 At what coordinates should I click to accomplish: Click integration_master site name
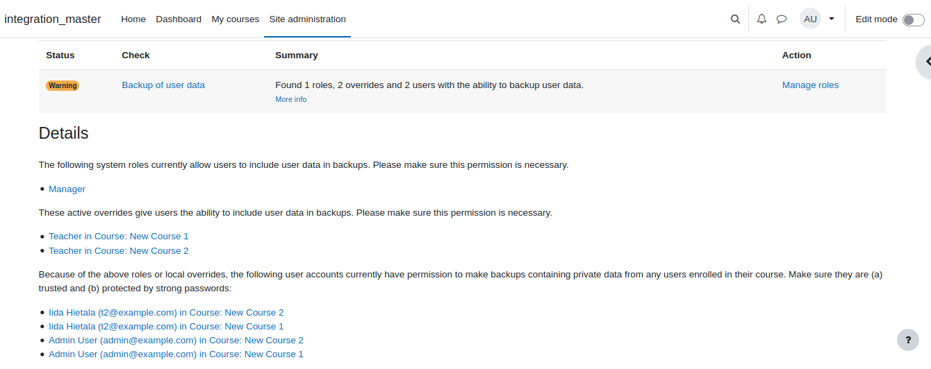click(53, 19)
